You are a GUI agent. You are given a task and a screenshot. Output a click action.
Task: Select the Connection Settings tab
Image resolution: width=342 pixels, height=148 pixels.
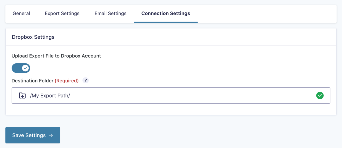click(166, 14)
